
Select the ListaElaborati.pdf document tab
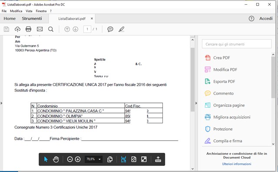(72, 19)
